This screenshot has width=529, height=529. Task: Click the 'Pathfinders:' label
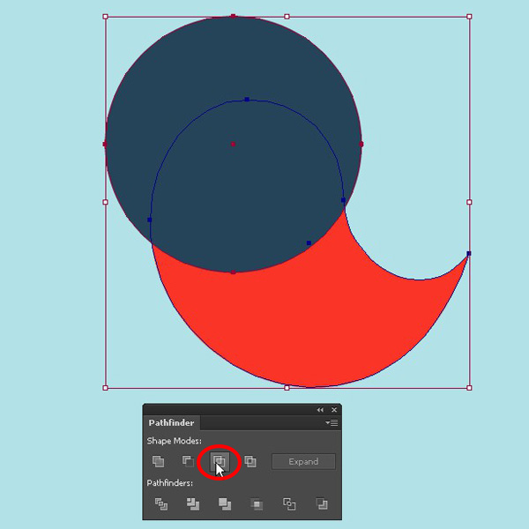[x=170, y=483]
